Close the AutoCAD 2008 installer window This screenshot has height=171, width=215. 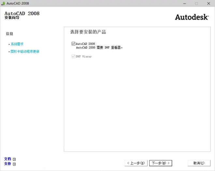[x=208, y=4]
